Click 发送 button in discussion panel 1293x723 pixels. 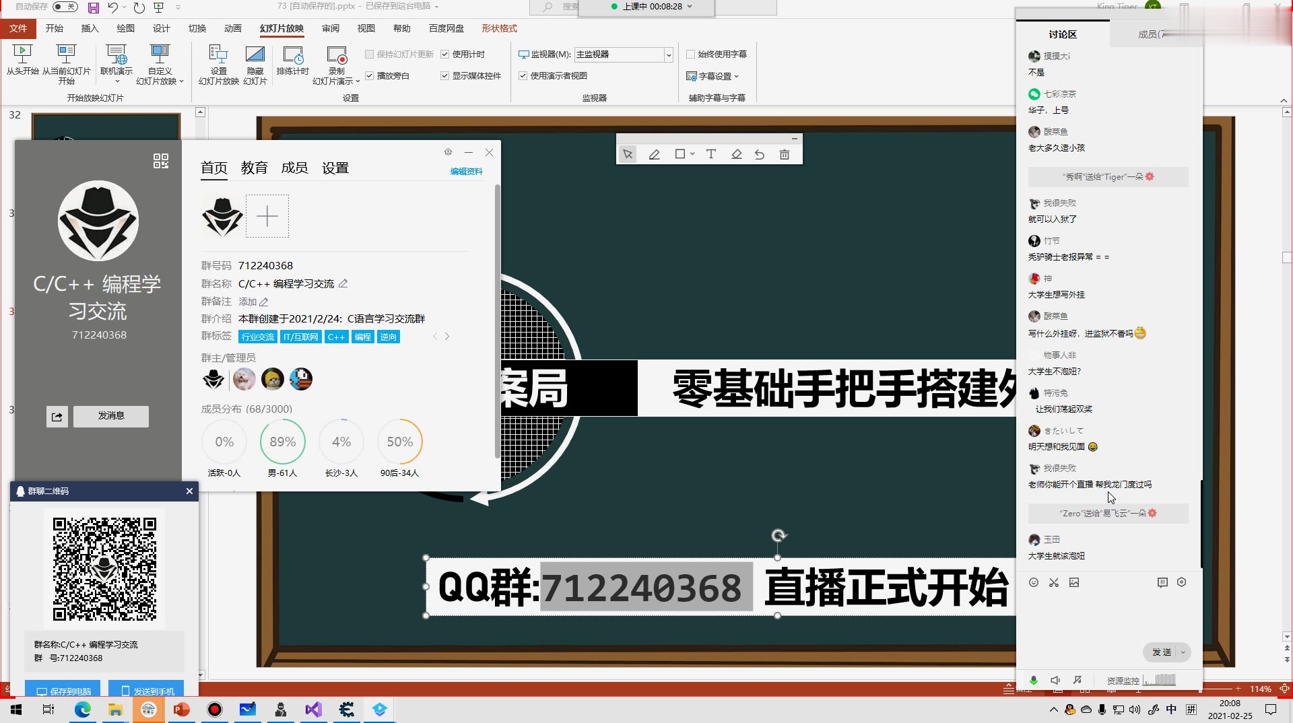coord(1161,652)
